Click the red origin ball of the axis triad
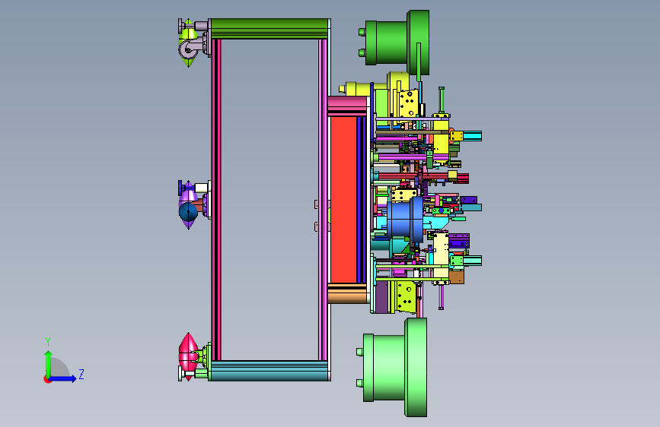 click(x=47, y=379)
